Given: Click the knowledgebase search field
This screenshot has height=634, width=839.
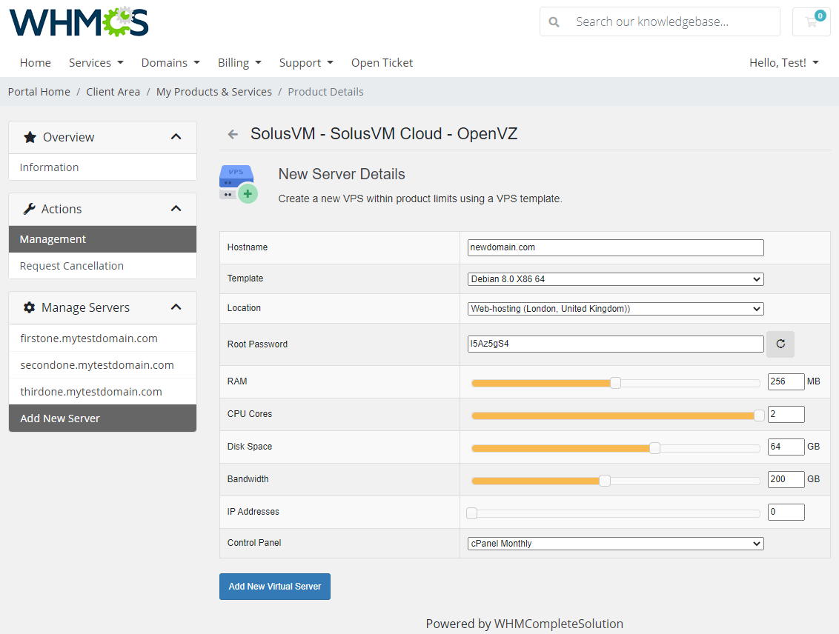Looking at the screenshot, I should coord(660,21).
